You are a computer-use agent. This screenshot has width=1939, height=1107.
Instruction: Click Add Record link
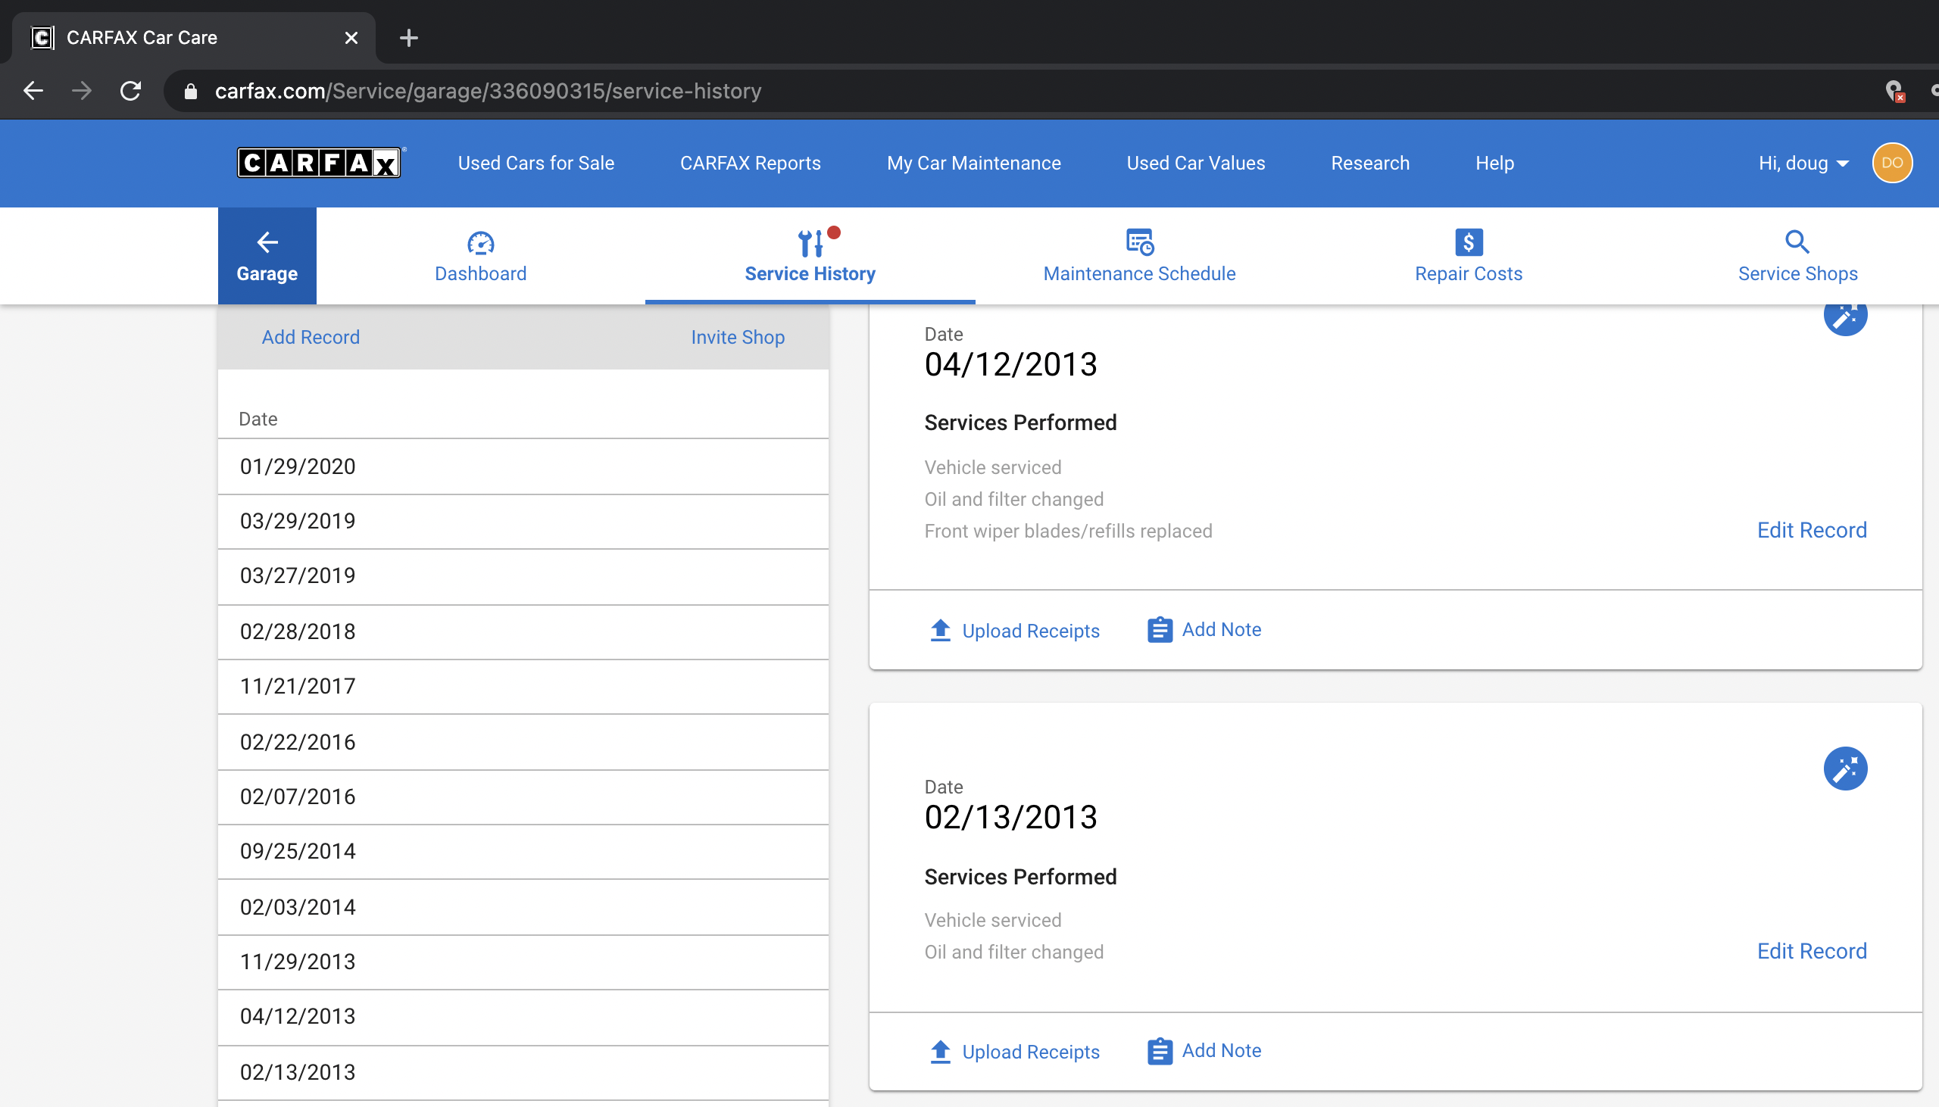coord(311,337)
